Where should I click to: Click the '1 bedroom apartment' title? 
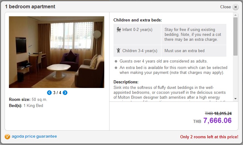[30, 7]
